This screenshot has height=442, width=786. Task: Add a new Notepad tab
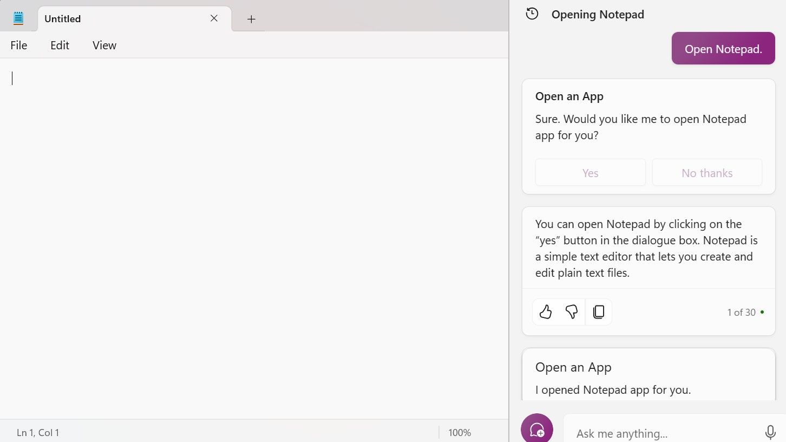(x=251, y=19)
